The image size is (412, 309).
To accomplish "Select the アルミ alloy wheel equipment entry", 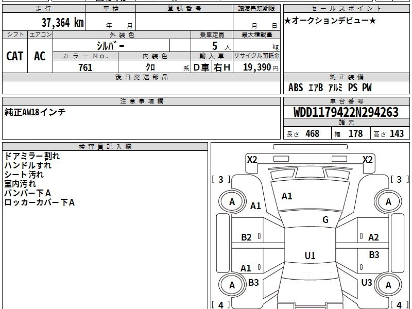I will tap(335, 88).
